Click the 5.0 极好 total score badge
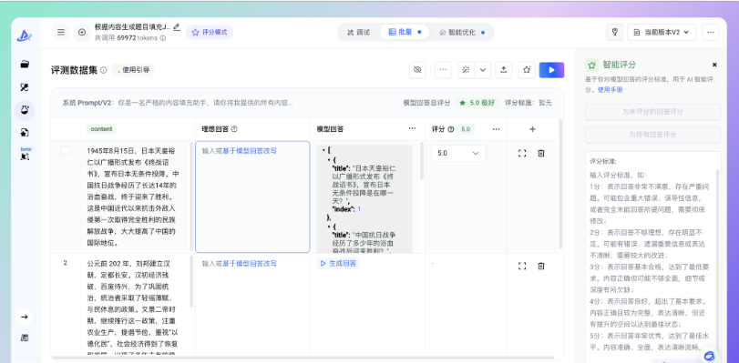This screenshot has width=739, height=363. (x=477, y=103)
